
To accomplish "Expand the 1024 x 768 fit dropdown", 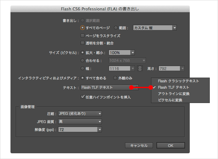I will (127, 60).
